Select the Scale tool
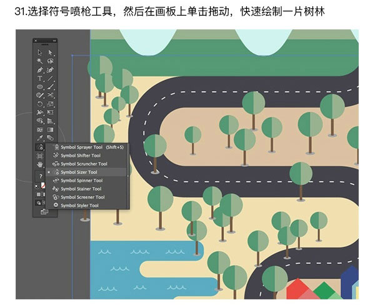Image resolution: width=375 pixels, height=305 pixels. pyautogui.click(x=50, y=104)
